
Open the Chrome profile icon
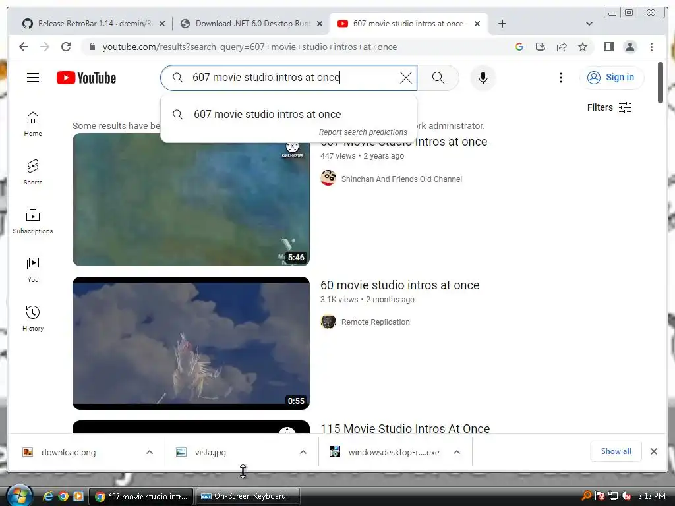pos(630,47)
